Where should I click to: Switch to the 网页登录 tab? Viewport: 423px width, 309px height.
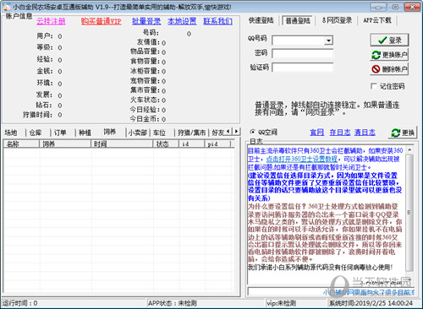[x=337, y=20]
